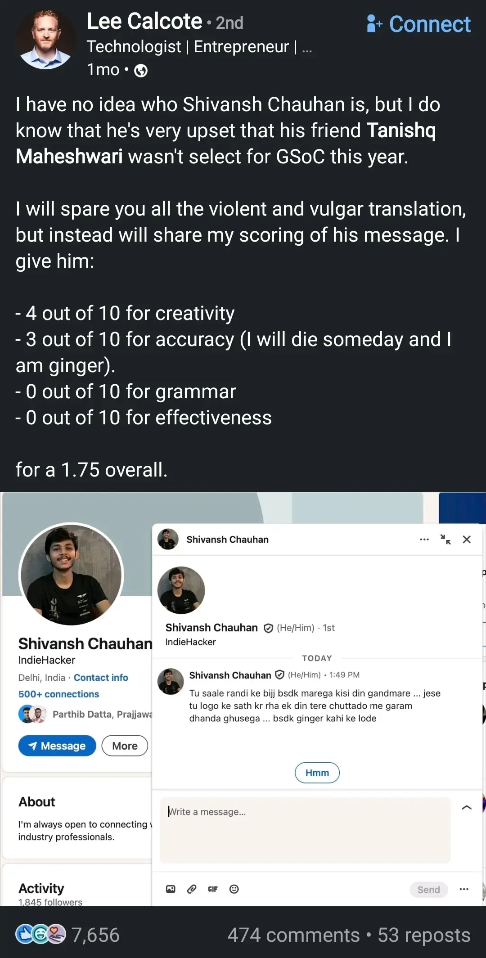Open the emoji picker in the message composer

(234, 889)
